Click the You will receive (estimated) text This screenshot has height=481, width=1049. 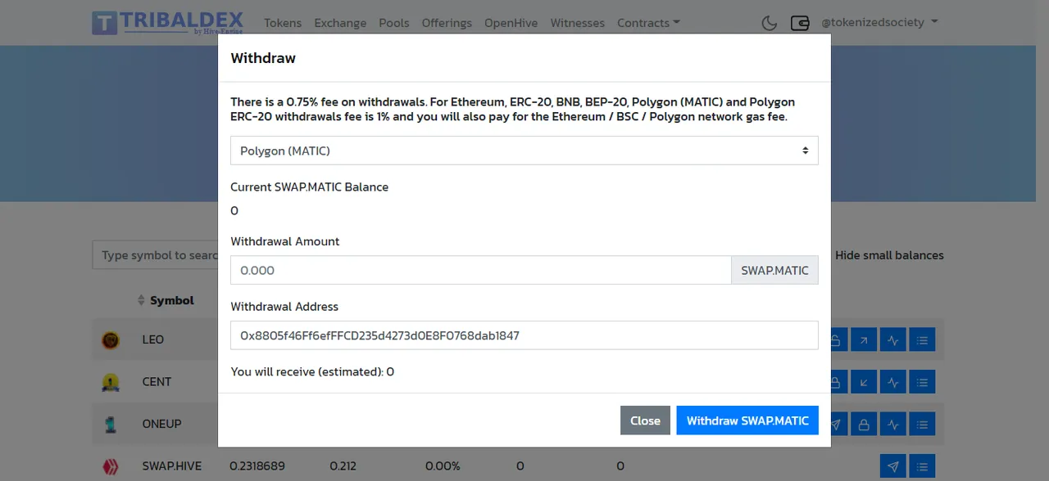312,371
